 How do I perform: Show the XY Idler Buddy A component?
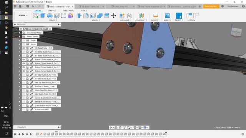(24, 75)
